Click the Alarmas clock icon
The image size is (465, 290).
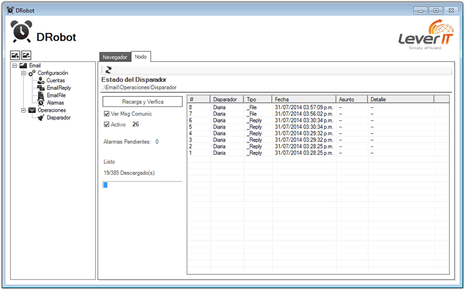pyautogui.click(x=41, y=103)
